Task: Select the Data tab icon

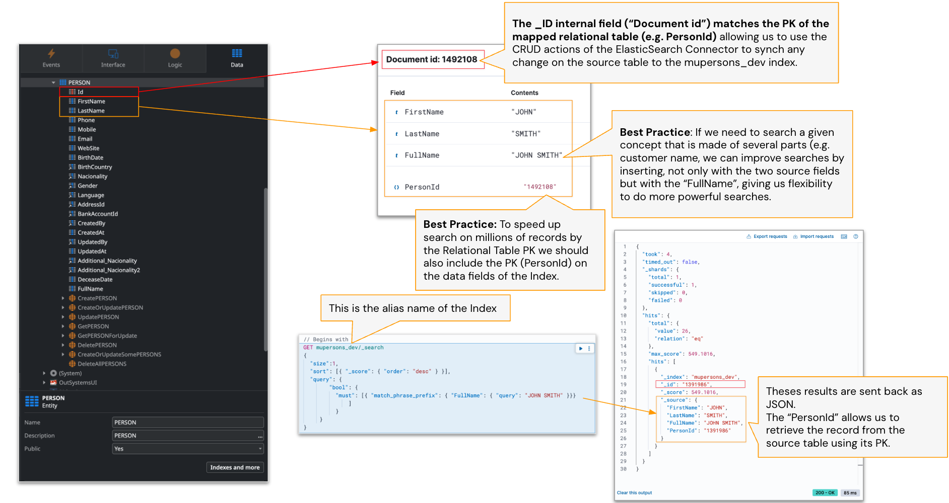Action: click(x=236, y=52)
